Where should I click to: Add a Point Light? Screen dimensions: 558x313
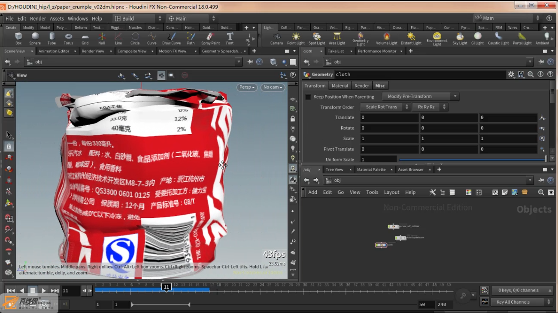[296, 39]
